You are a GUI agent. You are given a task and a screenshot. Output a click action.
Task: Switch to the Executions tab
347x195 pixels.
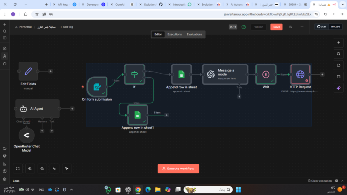pos(174,34)
